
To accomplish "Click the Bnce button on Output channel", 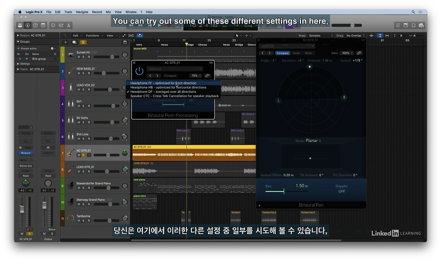I will coord(52,229).
